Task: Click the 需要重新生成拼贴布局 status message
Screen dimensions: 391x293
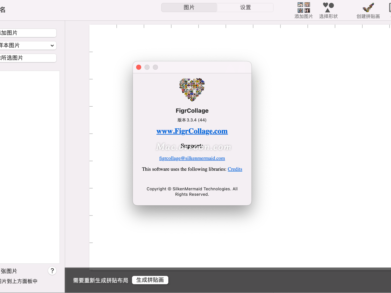Action: pos(100,280)
